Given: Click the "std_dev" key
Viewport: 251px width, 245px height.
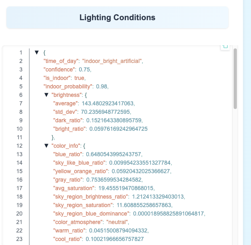Looking at the screenshot, I should tap(65, 112).
